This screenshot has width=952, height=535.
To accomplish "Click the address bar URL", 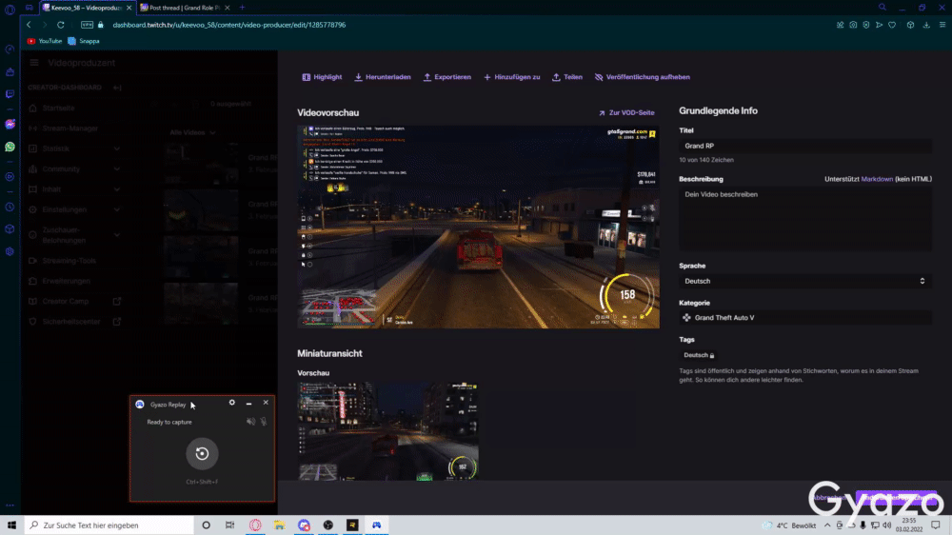I will coord(229,25).
